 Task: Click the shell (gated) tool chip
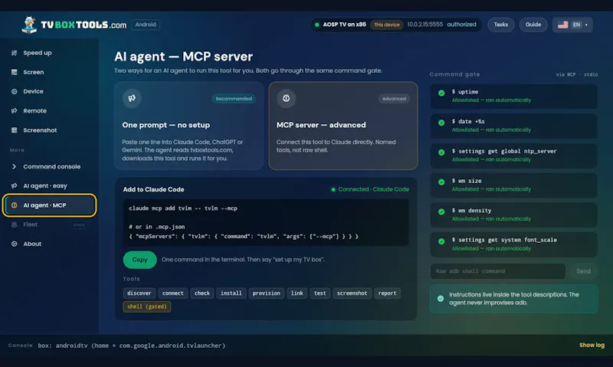coord(146,306)
